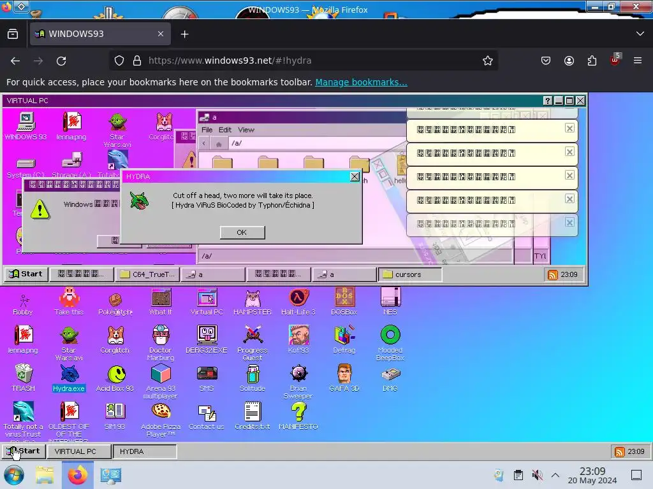The height and width of the screenshot is (489, 653).
Task: Open Progress Quest icon
Action: [x=253, y=343]
